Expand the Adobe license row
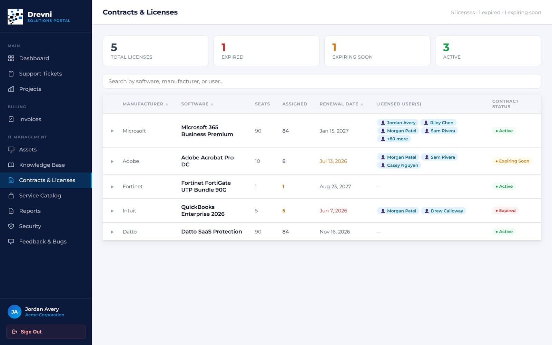The image size is (552, 345). tap(112, 161)
